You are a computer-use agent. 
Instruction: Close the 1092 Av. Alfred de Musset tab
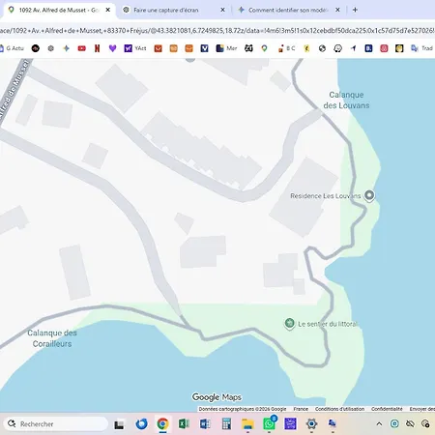pos(108,10)
